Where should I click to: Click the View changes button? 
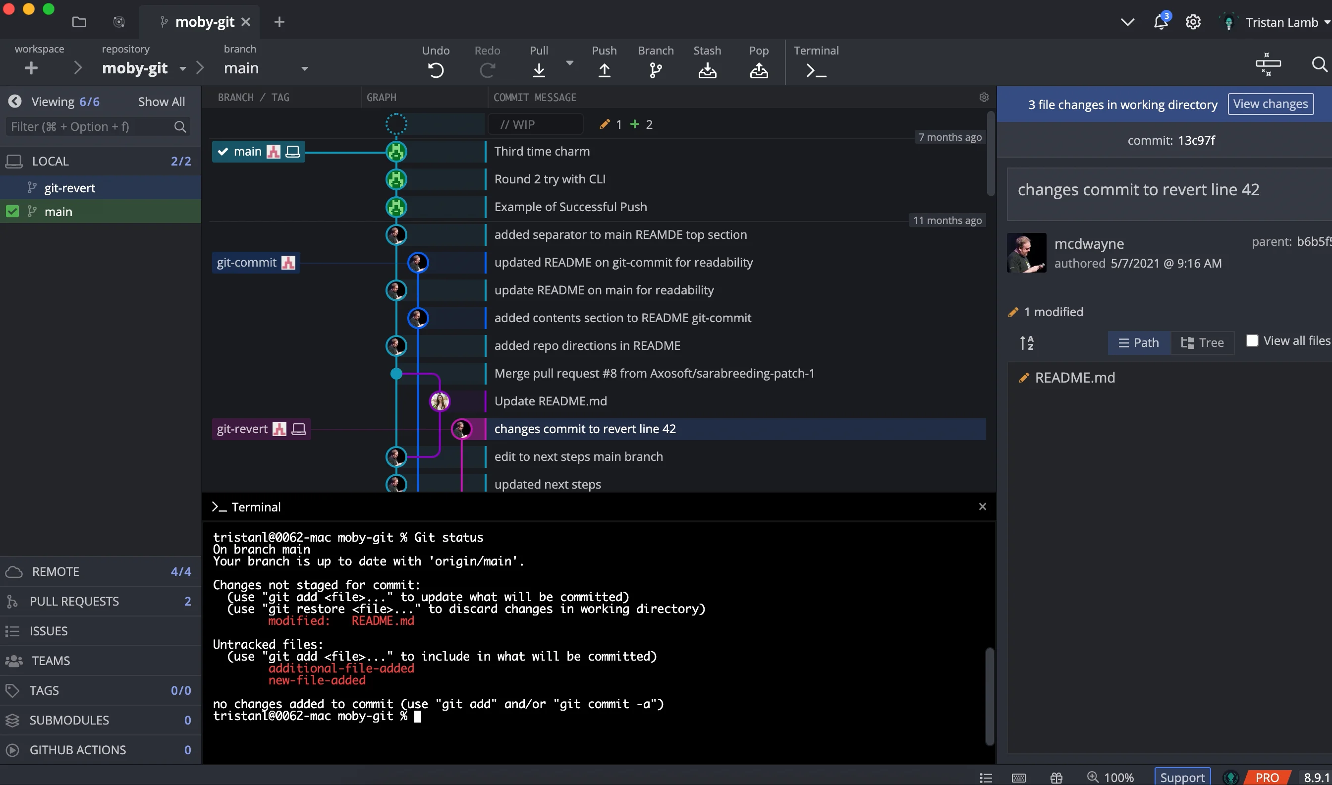coord(1270,104)
